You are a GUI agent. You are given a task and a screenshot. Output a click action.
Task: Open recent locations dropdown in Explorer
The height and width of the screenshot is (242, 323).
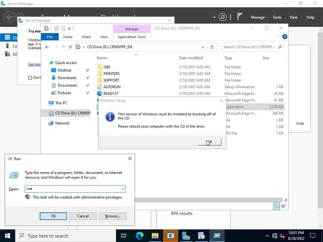[x=64, y=47]
